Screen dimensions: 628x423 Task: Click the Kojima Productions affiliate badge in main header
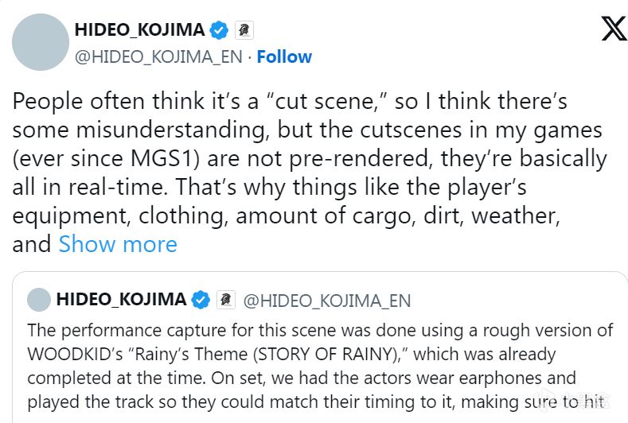tap(244, 30)
